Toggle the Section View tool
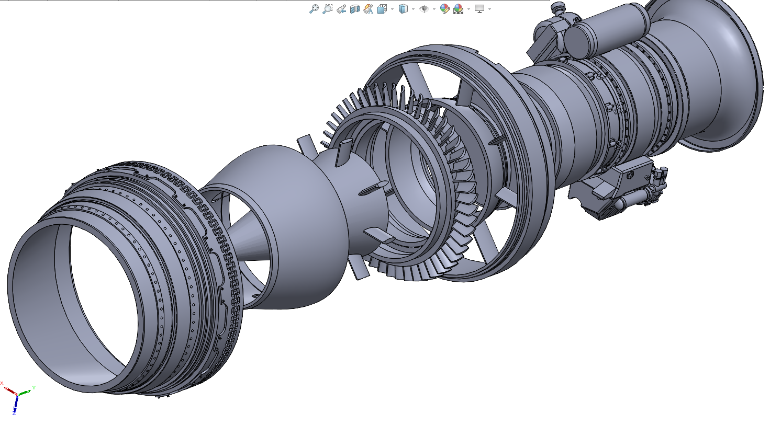Screen dimensions: 781x426 355,9
